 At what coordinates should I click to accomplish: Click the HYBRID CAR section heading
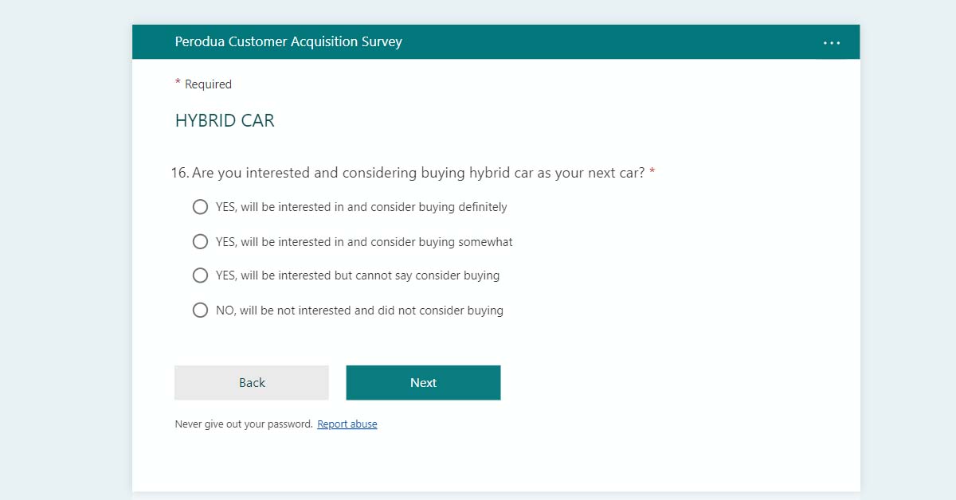point(225,121)
